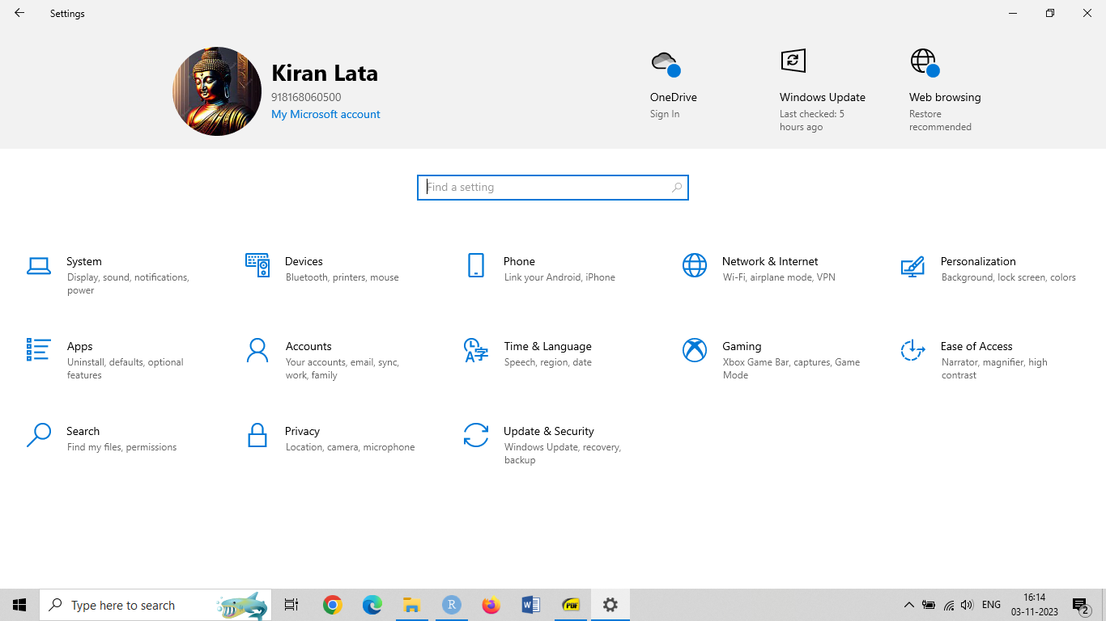
Task: Select the Network & Internet globe icon
Action: click(x=695, y=265)
